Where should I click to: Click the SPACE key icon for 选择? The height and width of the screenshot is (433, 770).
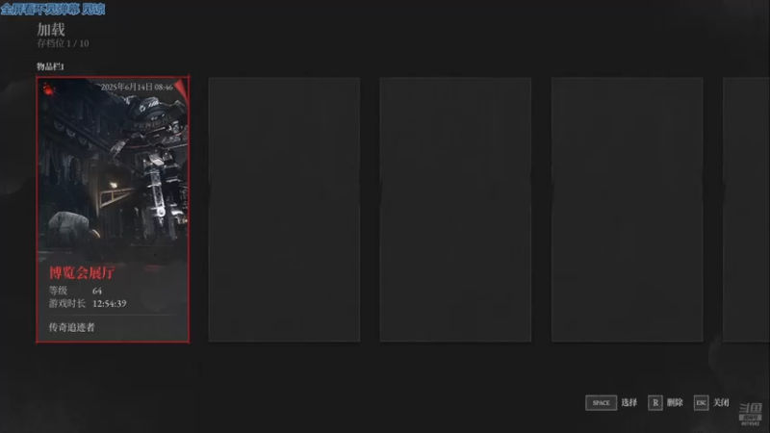pos(601,402)
